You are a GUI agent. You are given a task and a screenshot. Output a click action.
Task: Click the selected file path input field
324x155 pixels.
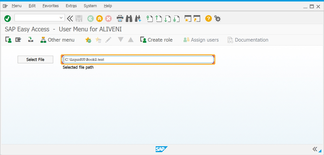pos(138,59)
